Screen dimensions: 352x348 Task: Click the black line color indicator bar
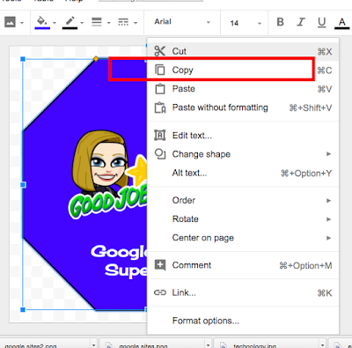coord(70,28)
